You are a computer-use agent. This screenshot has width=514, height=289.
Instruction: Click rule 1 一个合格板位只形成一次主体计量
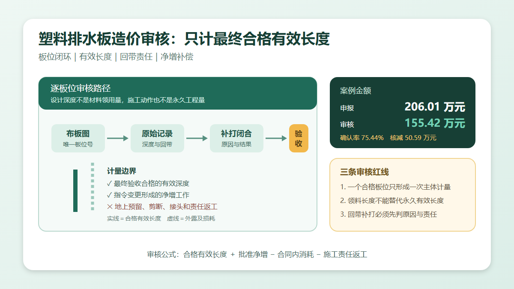coord(395,187)
